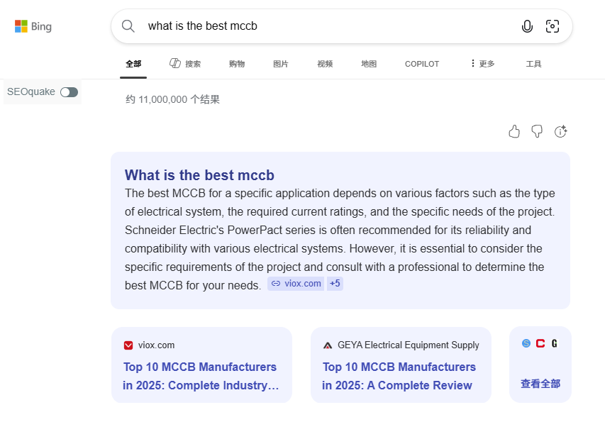Open the viox.com source citation link
The height and width of the screenshot is (422, 605).
click(296, 284)
